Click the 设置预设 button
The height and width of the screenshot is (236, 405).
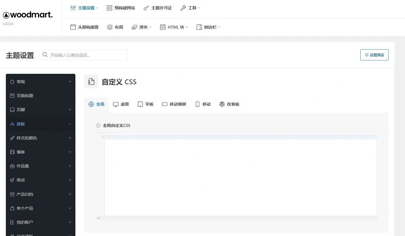tap(374, 55)
